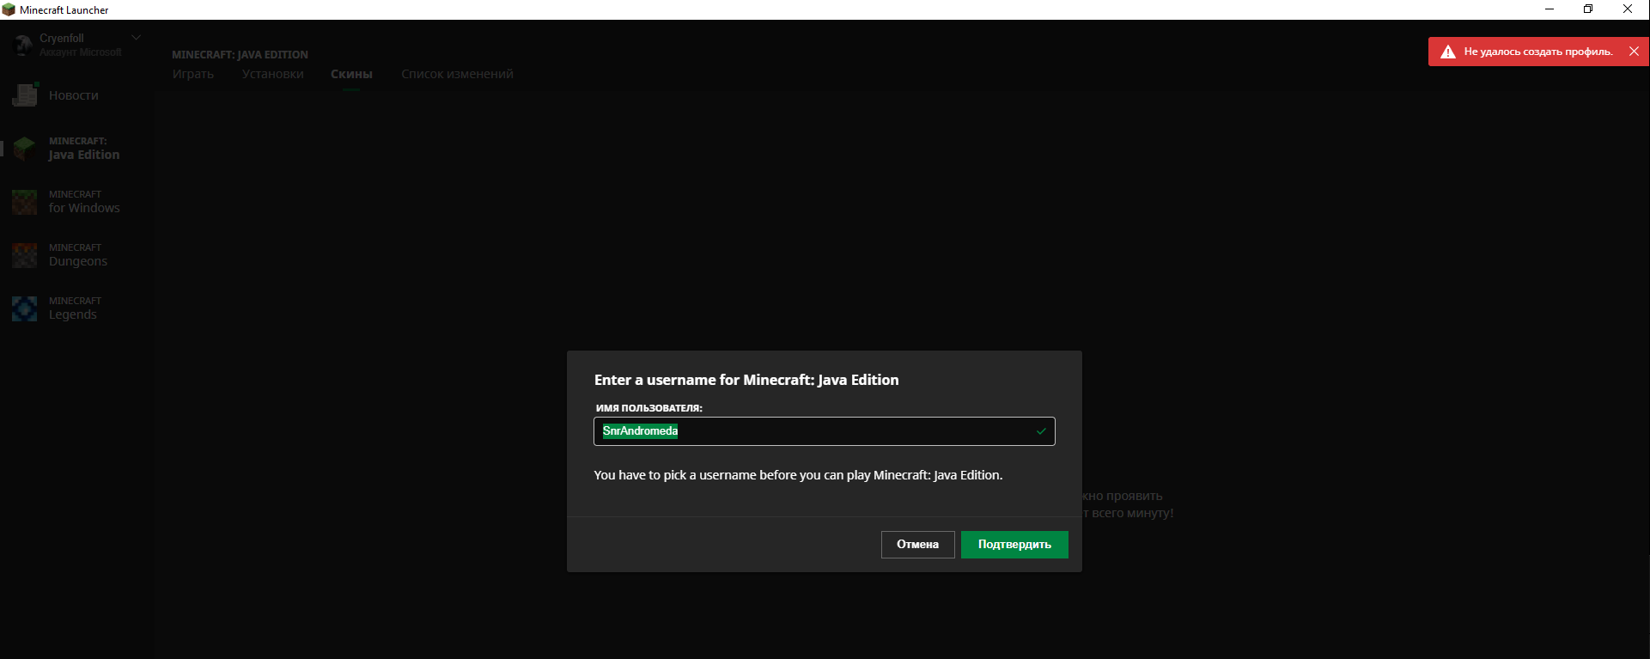Close the Minecraft Launcher window

coord(1628,9)
